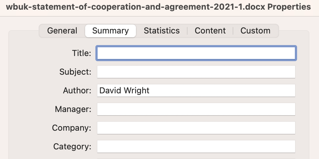Click the Author field containing David Wright
319x159 pixels.
coord(196,90)
